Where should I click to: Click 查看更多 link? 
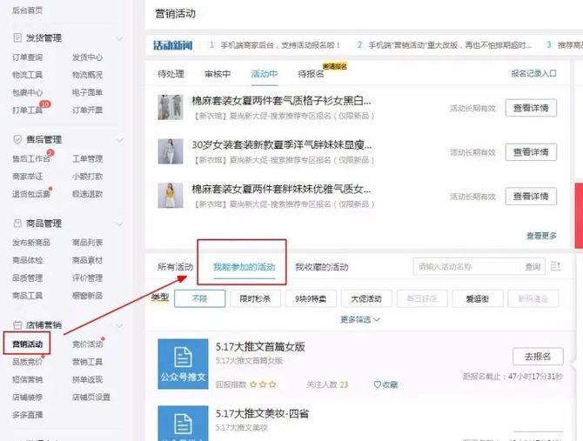tap(541, 236)
